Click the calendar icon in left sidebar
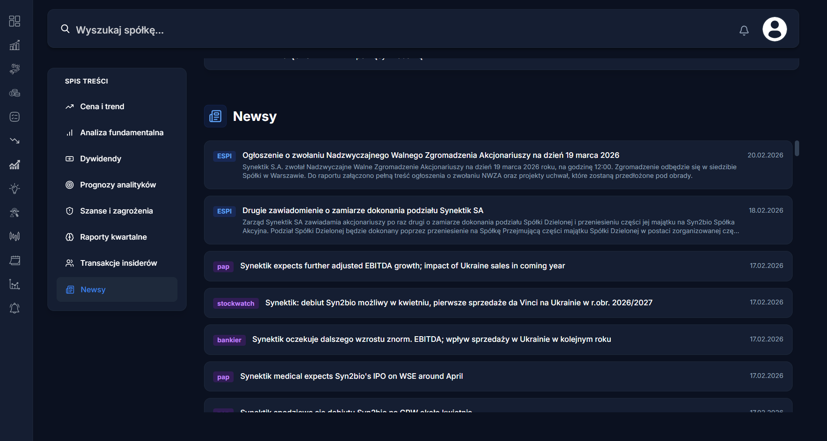 [15, 261]
